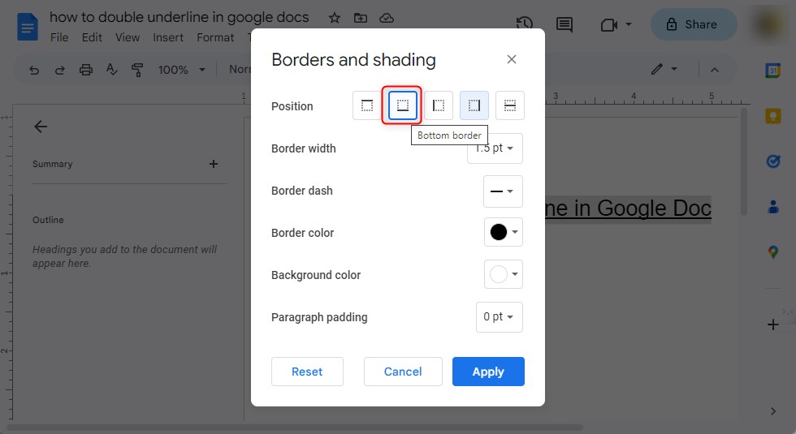Expand the video call dropdown arrow
Viewport: 796px width, 434px height.
tap(629, 24)
